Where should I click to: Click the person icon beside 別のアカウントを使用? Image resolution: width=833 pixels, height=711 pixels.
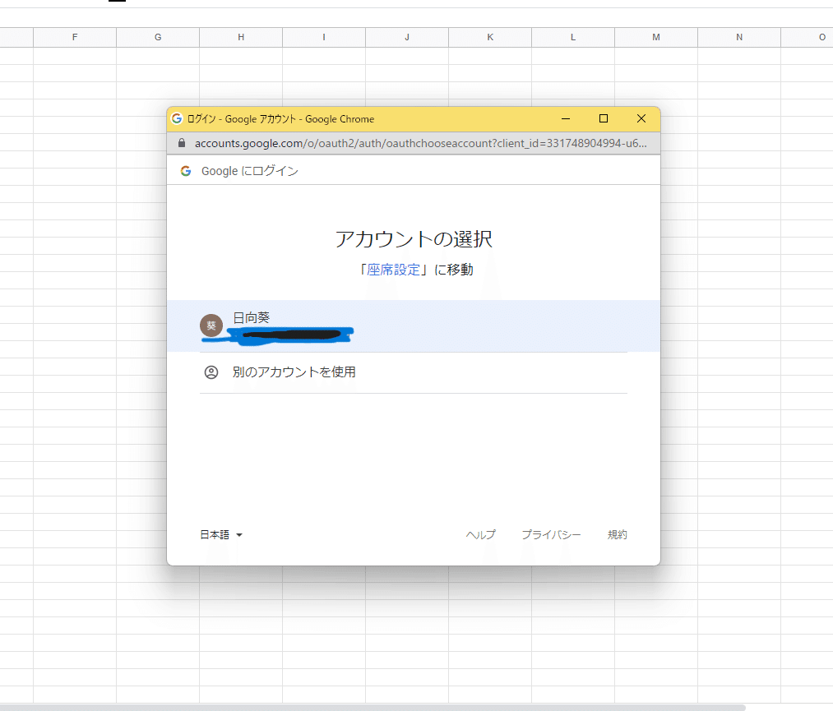(x=211, y=372)
